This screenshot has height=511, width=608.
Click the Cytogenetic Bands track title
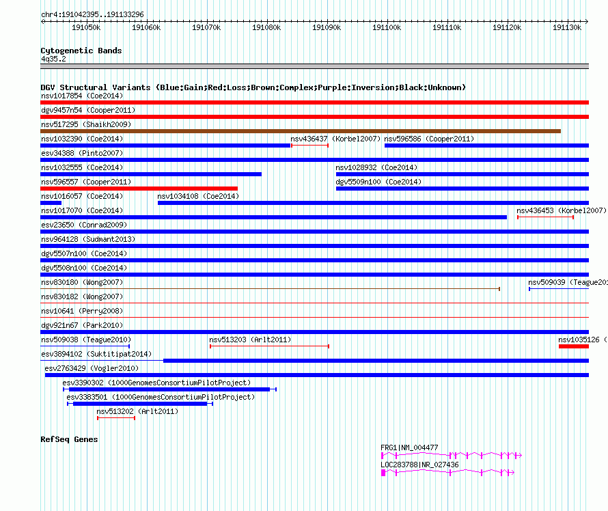coord(81,51)
